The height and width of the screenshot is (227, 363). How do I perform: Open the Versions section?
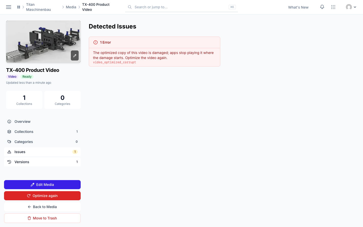[x=42, y=162]
